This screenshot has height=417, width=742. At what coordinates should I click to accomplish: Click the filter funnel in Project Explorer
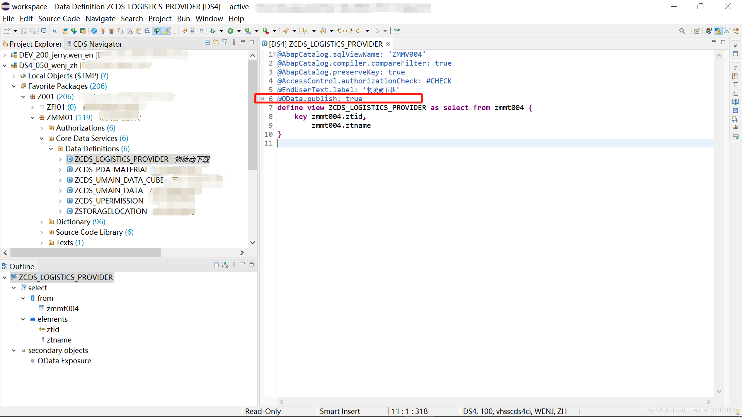click(x=225, y=42)
